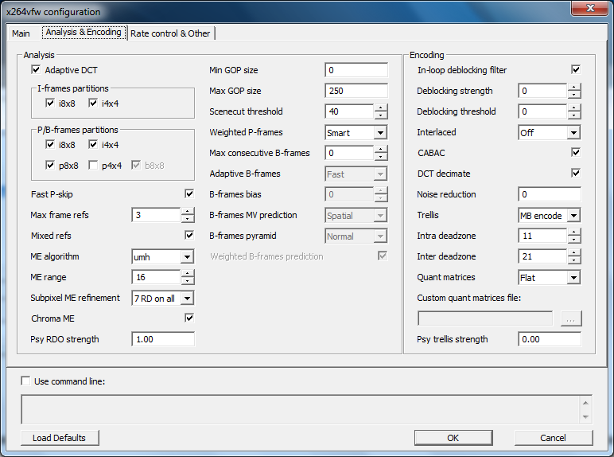Close the x264vfw configuration window
This screenshot has width=614, height=457.
coord(590,8)
